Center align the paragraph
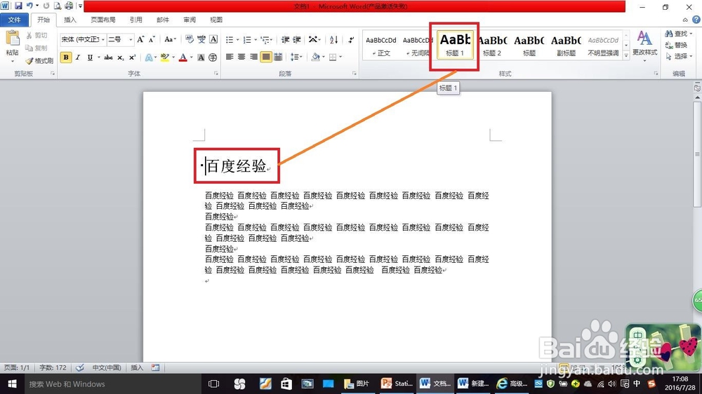The image size is (702, 394). coord(241,57)
